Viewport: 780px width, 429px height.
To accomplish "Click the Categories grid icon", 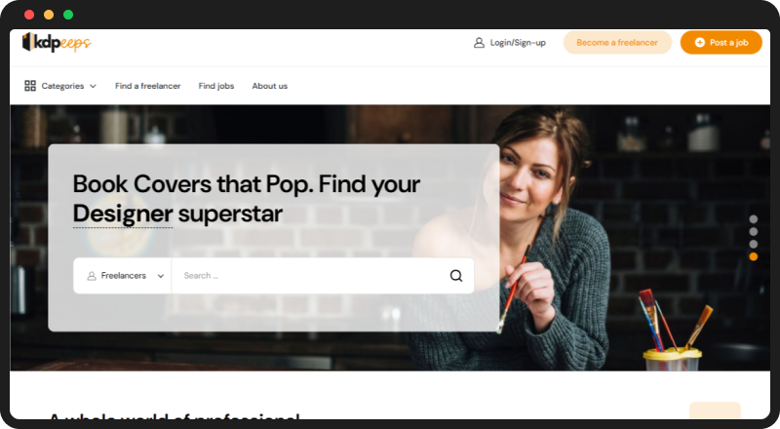I will tap(30, 86).
